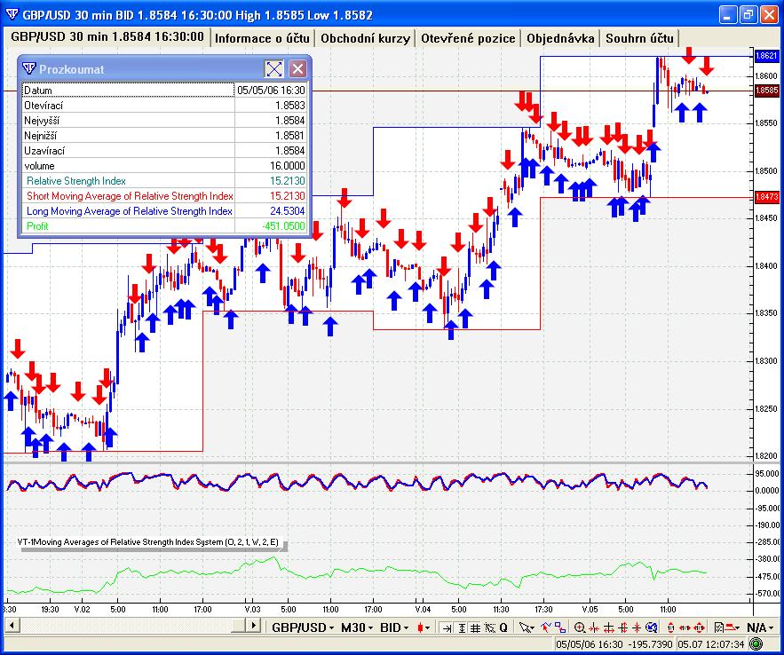Select the Nejnižší row label
This screenshot has height=655, width=784.
40,136
